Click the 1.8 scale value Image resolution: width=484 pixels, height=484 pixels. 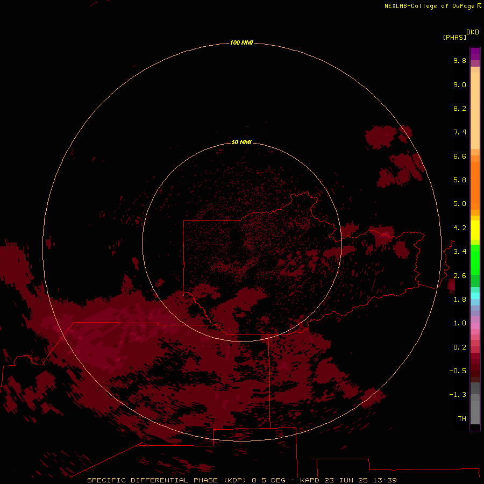pyautogui.click(x=460, y=300)
